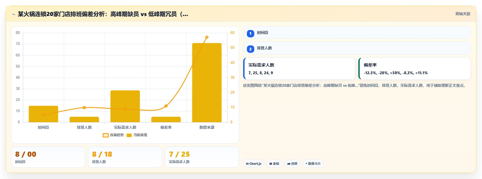Click the icon in the 表格 tag
The width and height of the screenshot is (482, 179).
pyautogui.click(x=271, y=164)
